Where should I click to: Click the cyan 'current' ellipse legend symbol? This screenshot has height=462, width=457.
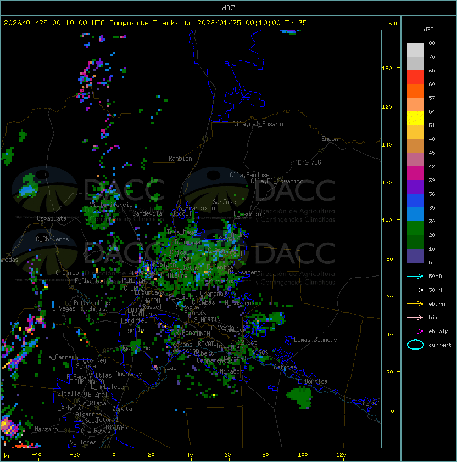tap(415, 345)
